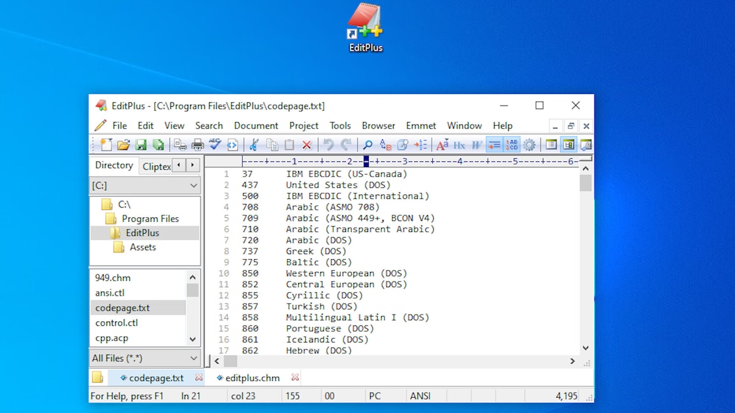Open the View menu

coord(174,126)
